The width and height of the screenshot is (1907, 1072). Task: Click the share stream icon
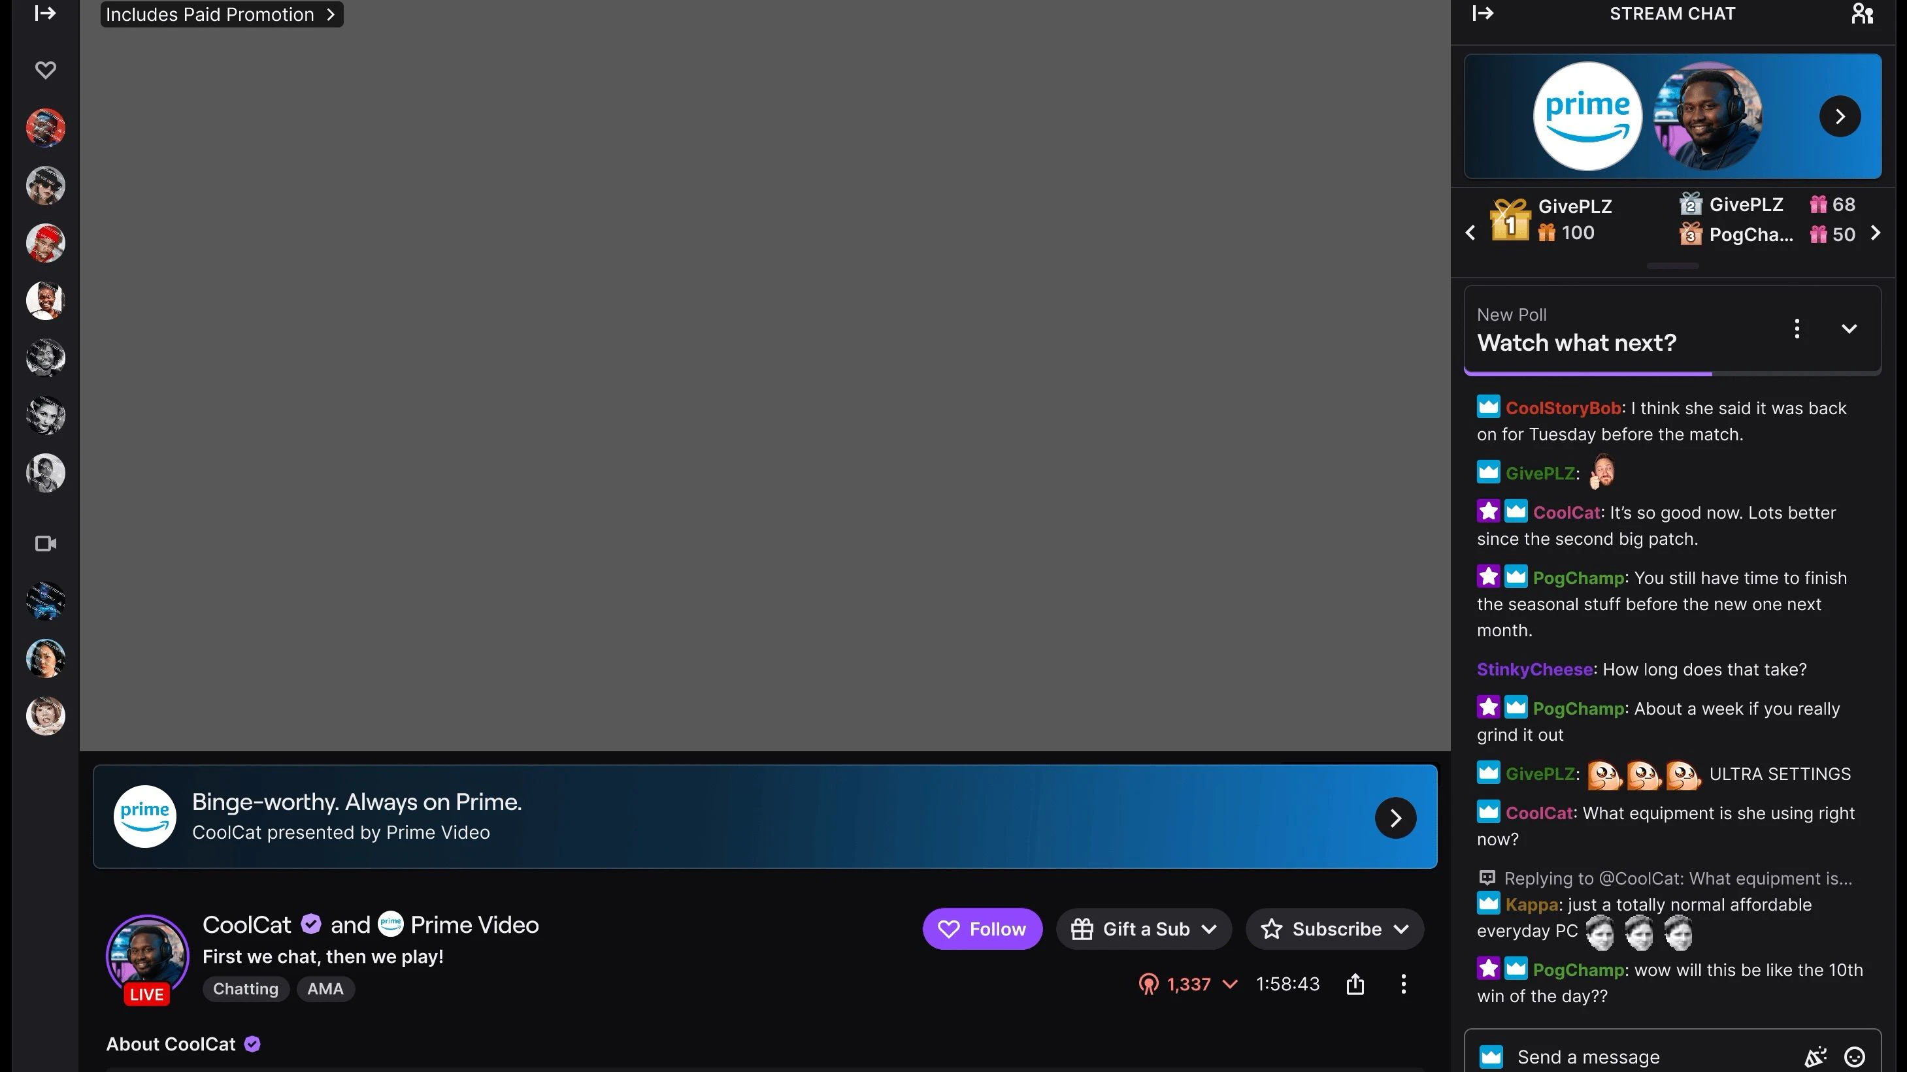1355,984
